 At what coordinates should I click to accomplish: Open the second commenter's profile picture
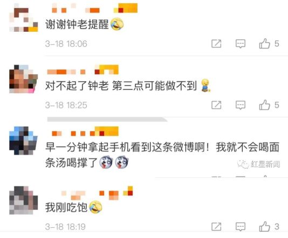click(x=24, y=79)
